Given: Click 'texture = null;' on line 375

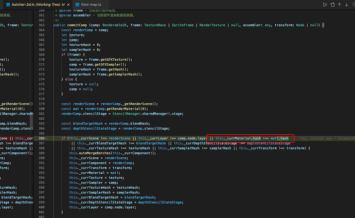Looking at the screenshot, I should 84,84.
